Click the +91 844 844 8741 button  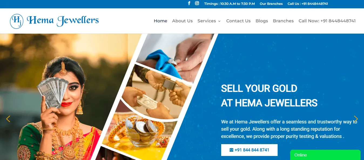(x=249, y=150)
